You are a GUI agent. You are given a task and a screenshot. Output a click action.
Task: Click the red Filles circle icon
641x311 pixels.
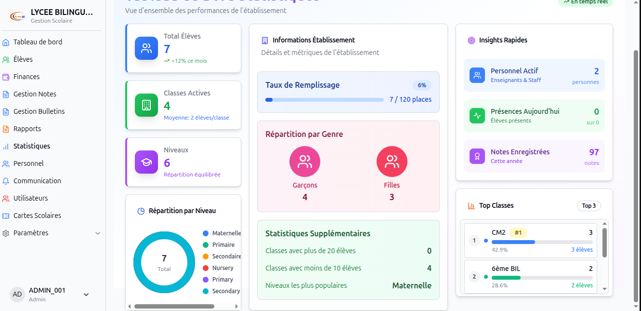point(392,162)
